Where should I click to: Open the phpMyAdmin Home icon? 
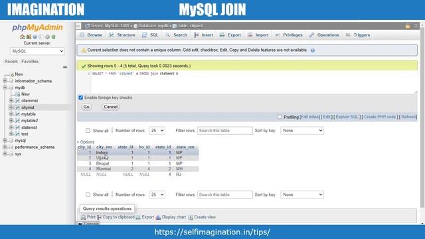(x=22, y=37)
